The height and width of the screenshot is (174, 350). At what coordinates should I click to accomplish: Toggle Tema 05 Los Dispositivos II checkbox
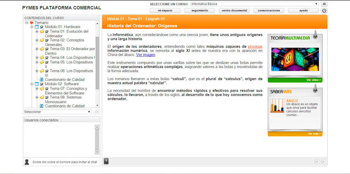point(47,62)
